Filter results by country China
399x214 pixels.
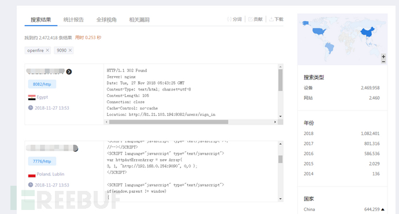pos(309,209)
